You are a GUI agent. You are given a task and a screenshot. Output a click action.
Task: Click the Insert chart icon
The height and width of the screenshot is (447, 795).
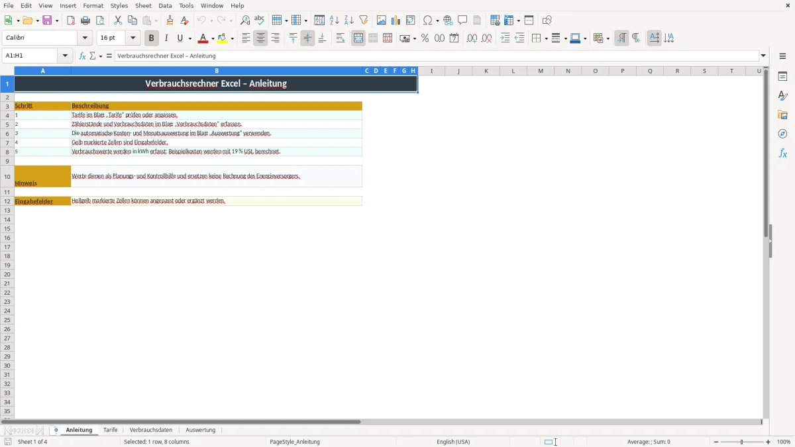[x=396, y=21]
